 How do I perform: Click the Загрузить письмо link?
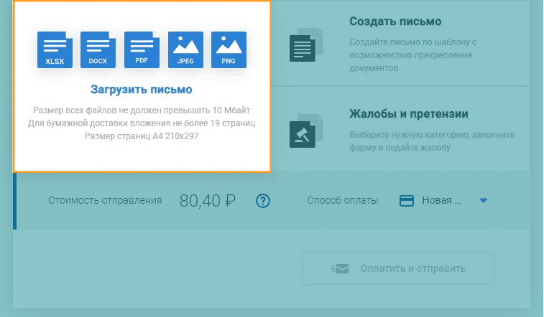click(x=142, y=90)
